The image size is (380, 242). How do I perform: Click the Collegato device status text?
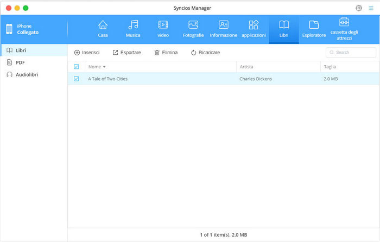(x=28, y=32)
